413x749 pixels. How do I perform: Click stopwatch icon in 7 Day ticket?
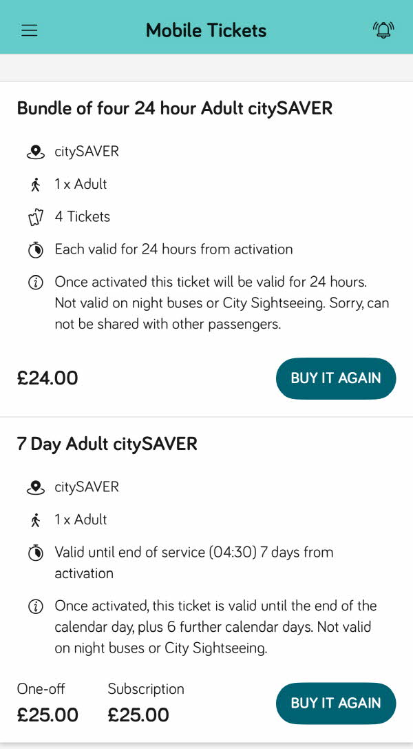pyautogui.click(x=35, y=553)
